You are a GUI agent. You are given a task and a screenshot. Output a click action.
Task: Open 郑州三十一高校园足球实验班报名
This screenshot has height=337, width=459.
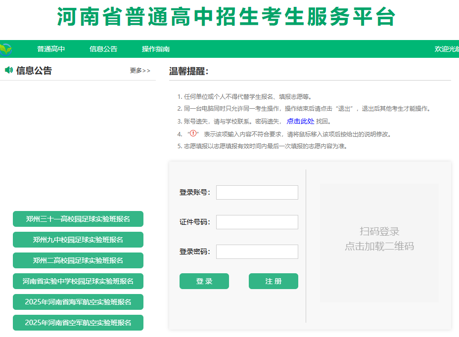[x=78, y=219]
